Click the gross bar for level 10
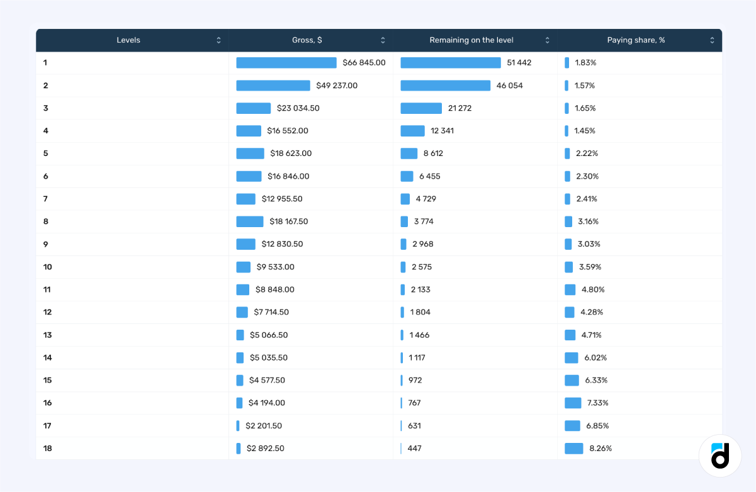 point(243,267)
